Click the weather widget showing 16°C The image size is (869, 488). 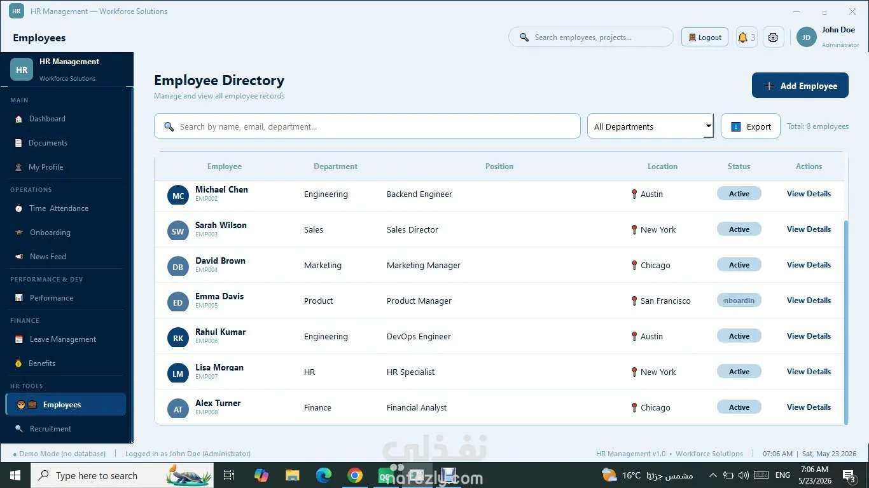[646, 475]
